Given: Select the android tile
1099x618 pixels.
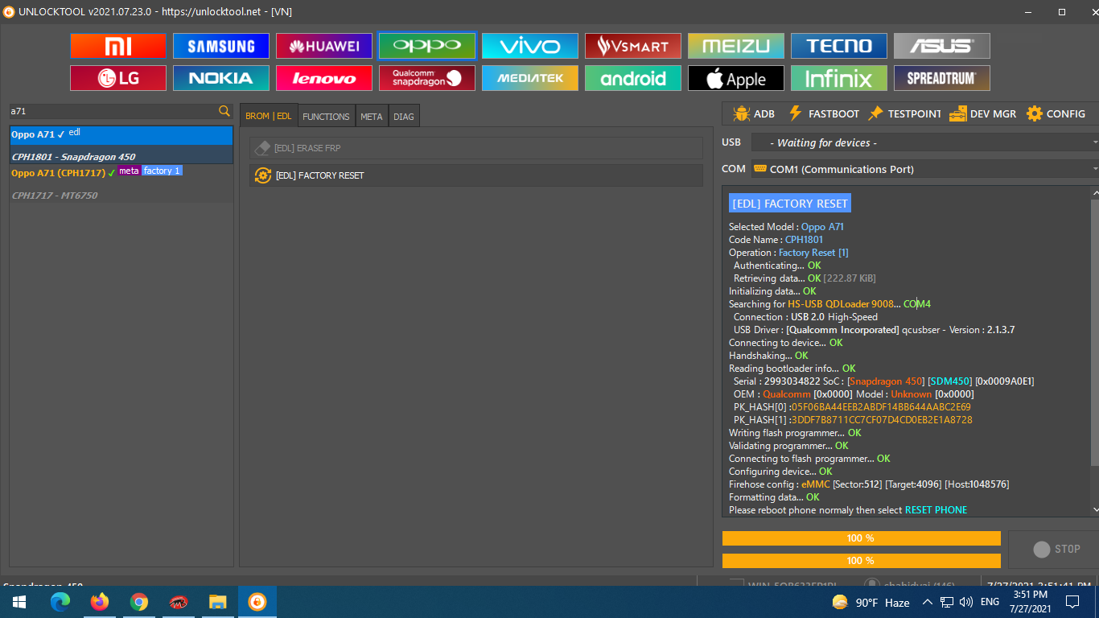Looking at the screenshot, I should tap(633, 78).
